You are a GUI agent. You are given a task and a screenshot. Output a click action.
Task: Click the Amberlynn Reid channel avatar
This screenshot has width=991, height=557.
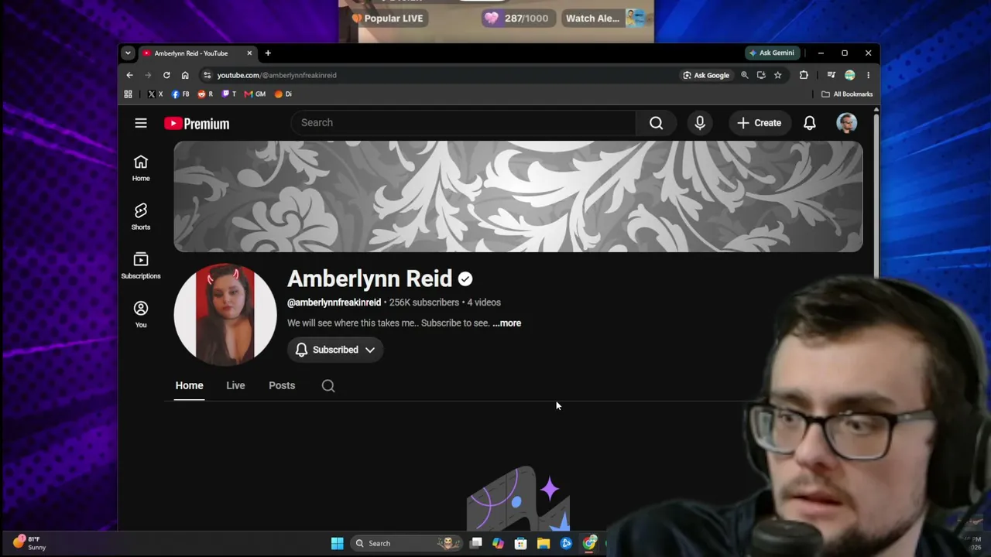tap(225, 315)
